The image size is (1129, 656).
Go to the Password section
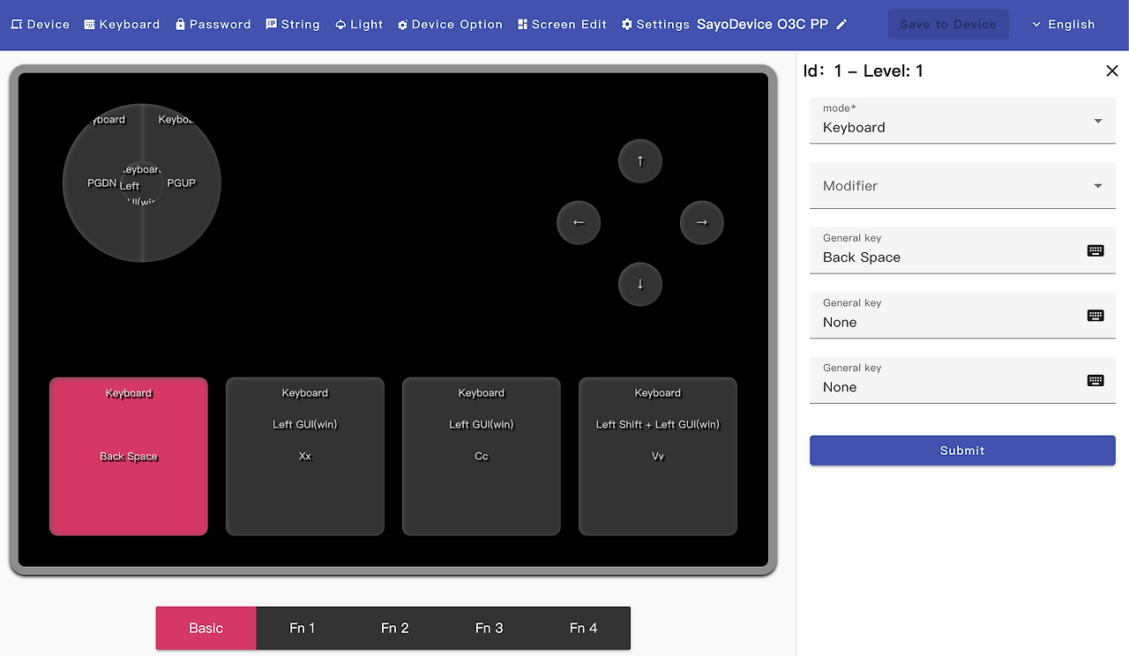pyautogui.click(x=213, y=25)
